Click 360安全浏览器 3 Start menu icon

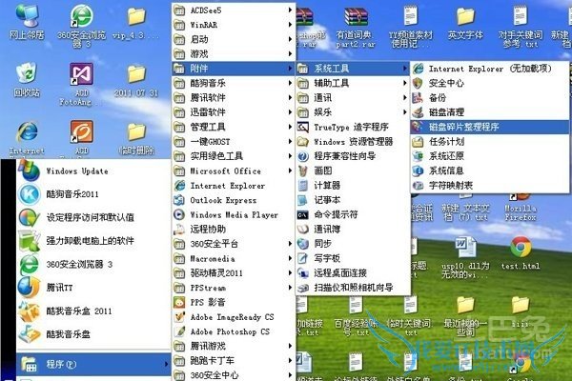point(30,265)
